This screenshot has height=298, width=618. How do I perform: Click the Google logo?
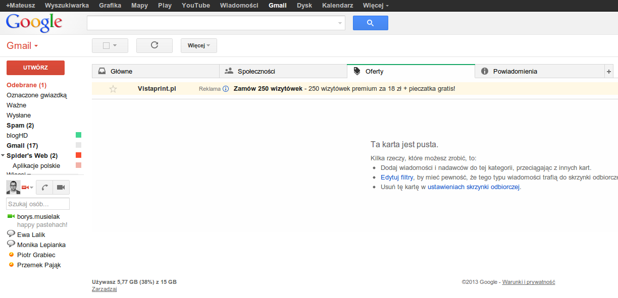click(x=34, y=23)
